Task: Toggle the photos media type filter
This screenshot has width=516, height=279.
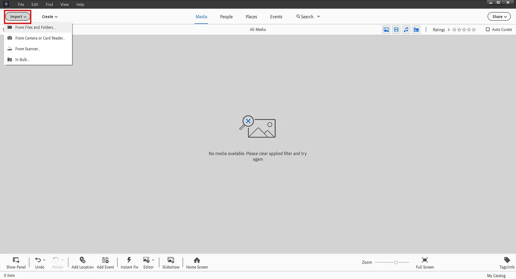Action: point(386,30)
